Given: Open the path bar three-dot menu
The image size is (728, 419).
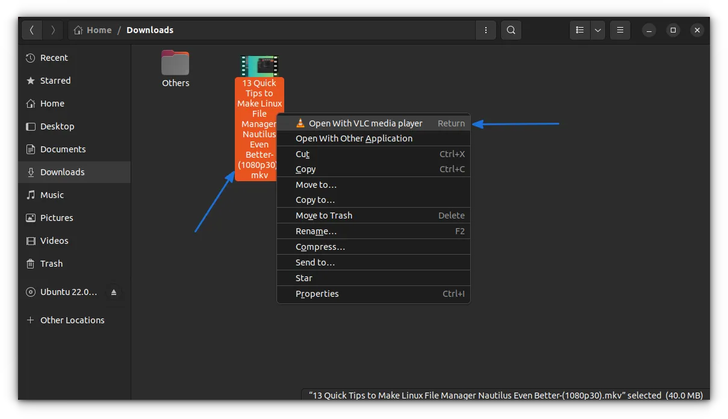Looking at the screenshot, I should click(485, 30).
